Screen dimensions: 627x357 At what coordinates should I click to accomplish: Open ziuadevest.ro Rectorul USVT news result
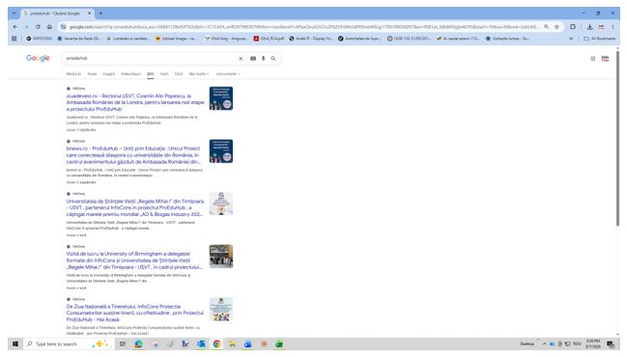coord(135,102)
